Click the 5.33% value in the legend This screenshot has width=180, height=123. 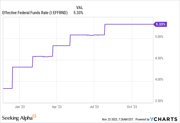coord(78,12)
